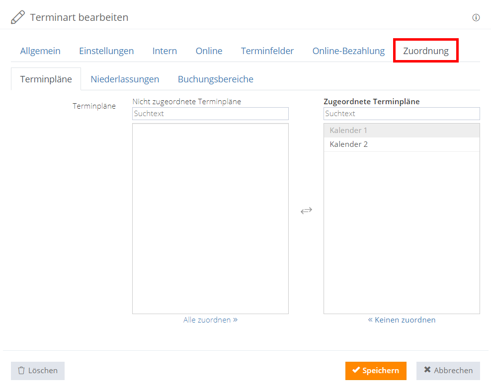Click the swap arrows between the lists
The image size is (491, 391).
click(306, 211)
